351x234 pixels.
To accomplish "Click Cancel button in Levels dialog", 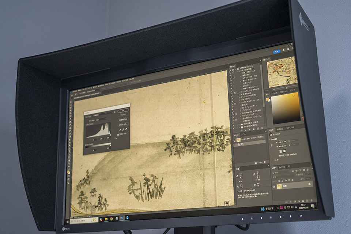I will coord(123,115).
